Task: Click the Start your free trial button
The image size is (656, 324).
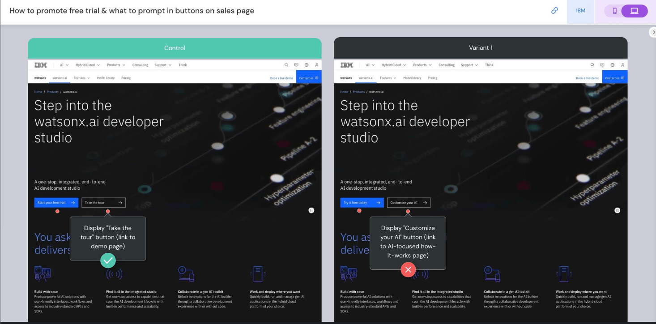Action: tap(56, 203)
